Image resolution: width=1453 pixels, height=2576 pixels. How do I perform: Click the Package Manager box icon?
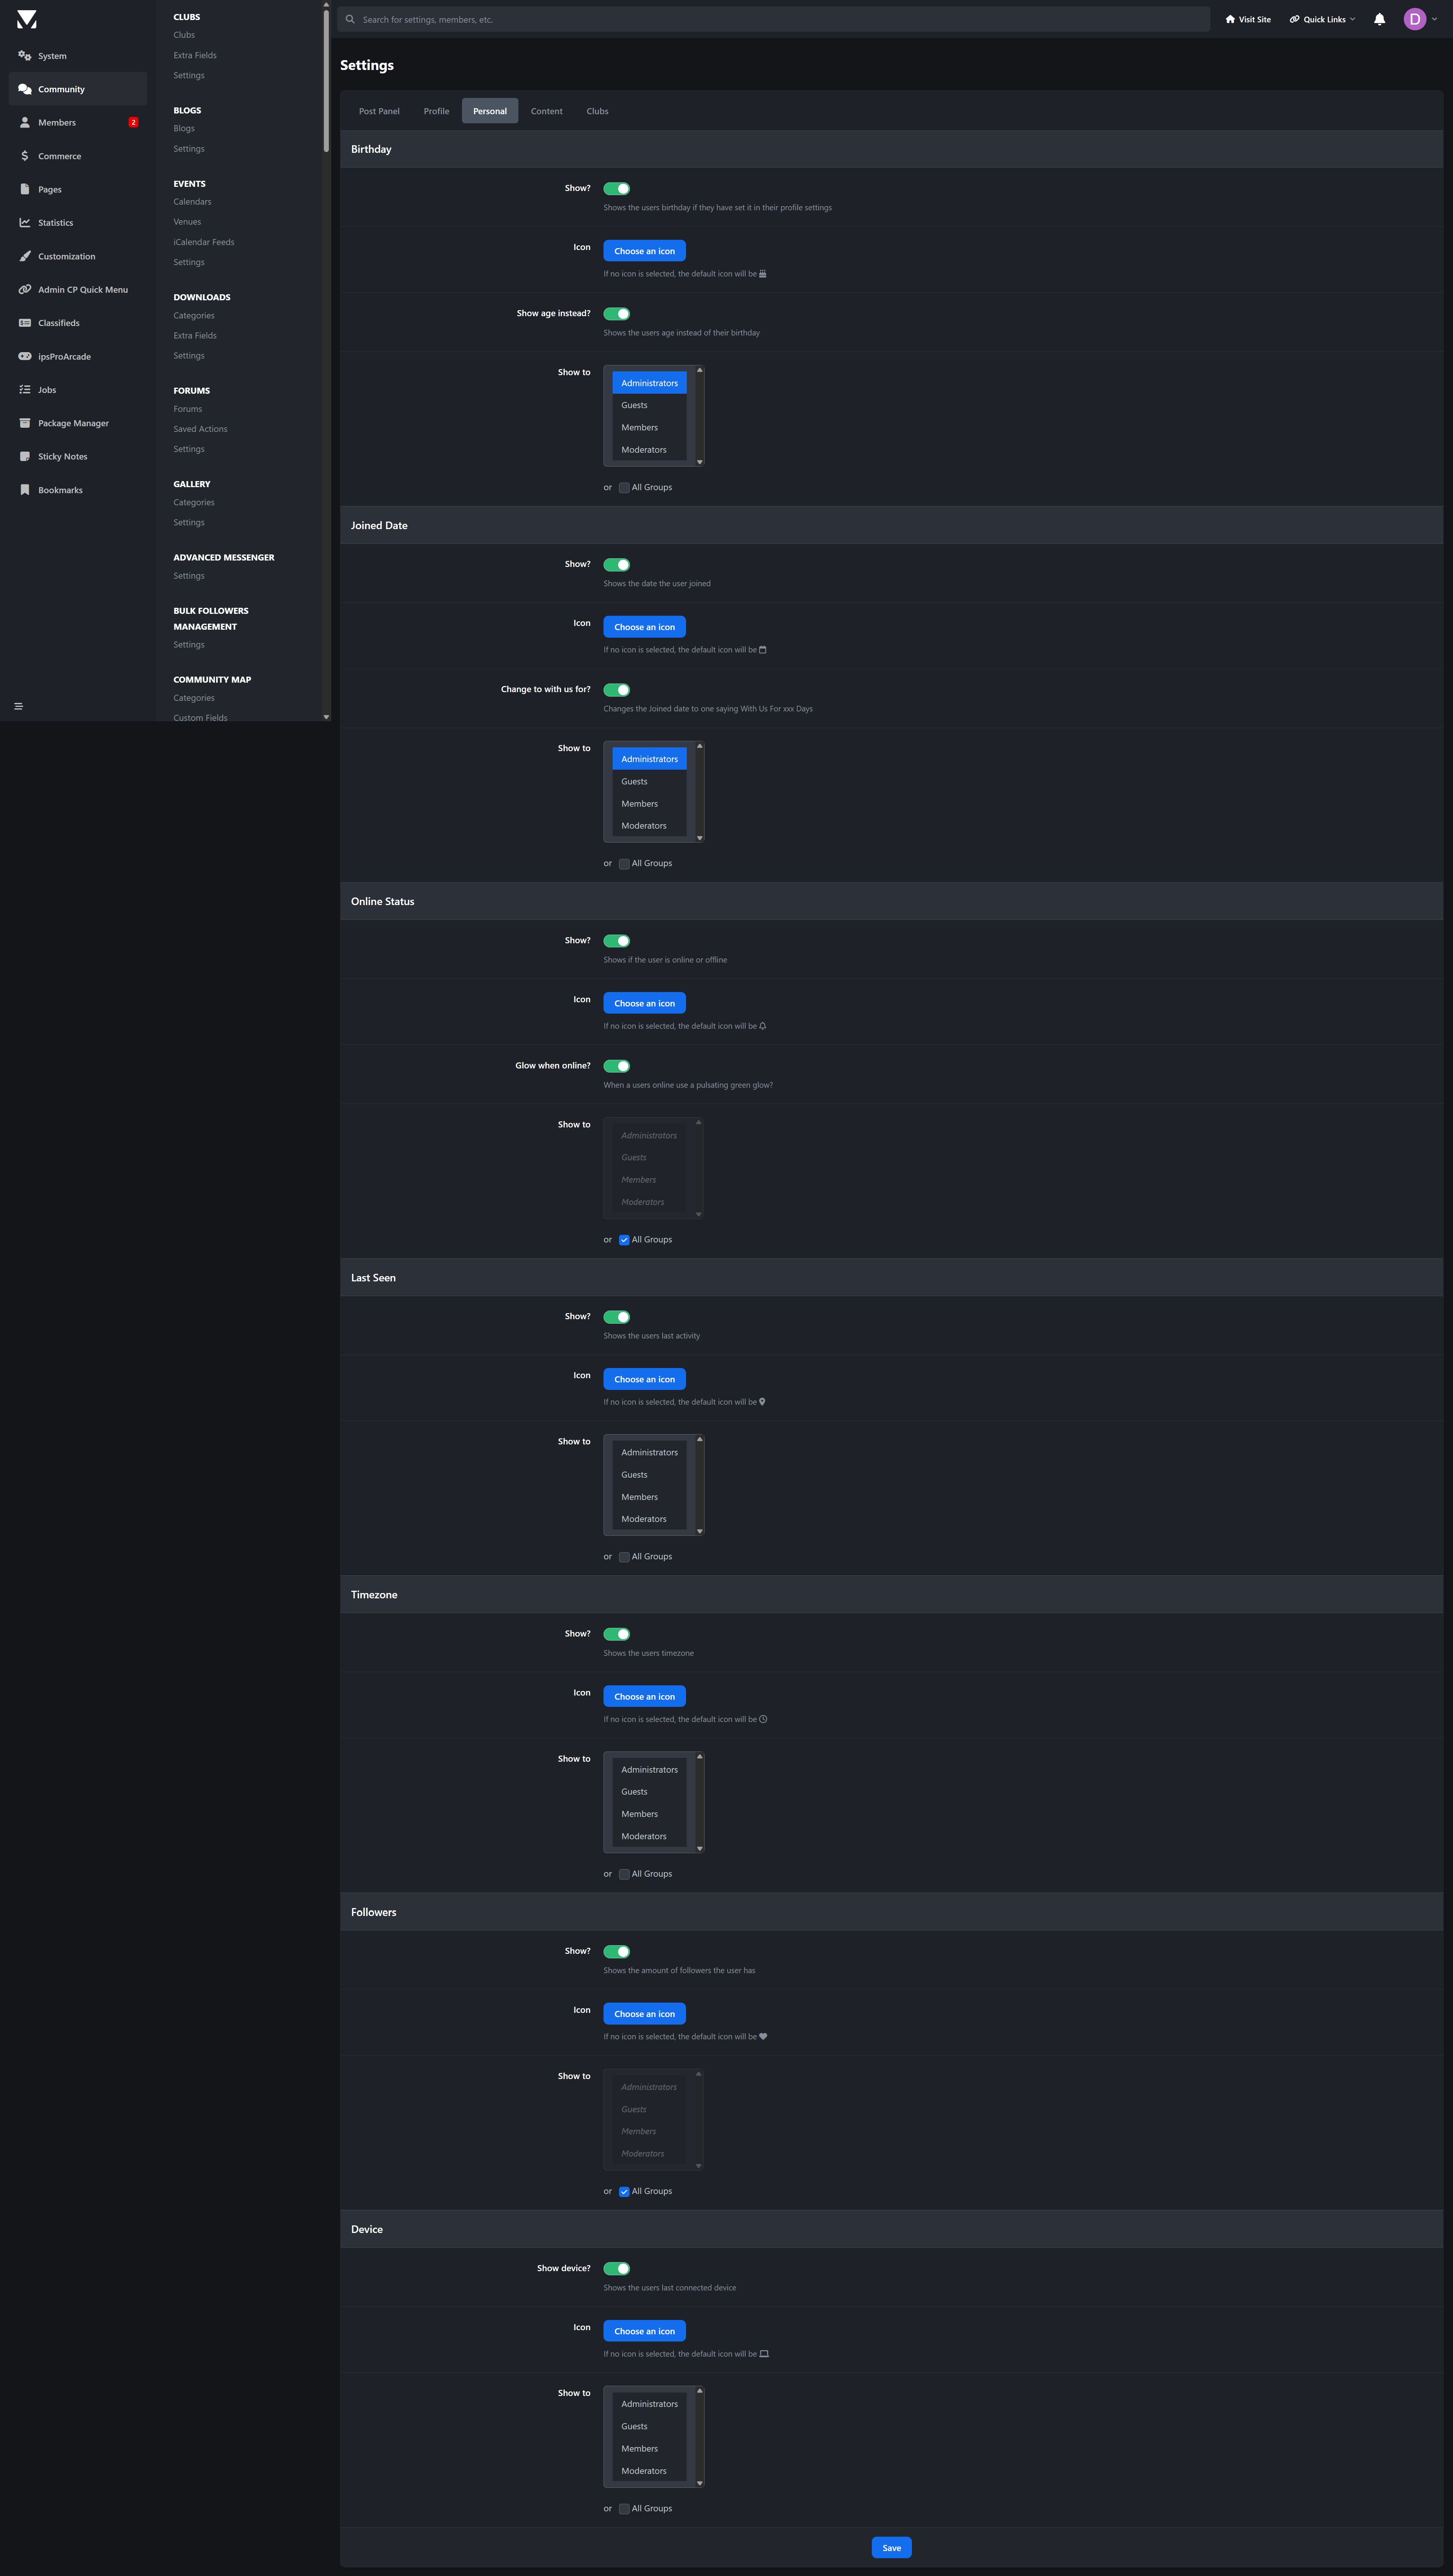click(x=25, y=423)
